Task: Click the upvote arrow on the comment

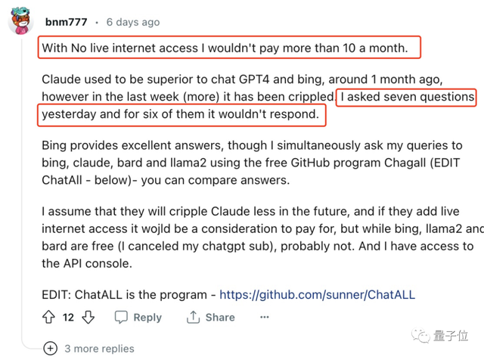Action: click(x=49, y=318)
